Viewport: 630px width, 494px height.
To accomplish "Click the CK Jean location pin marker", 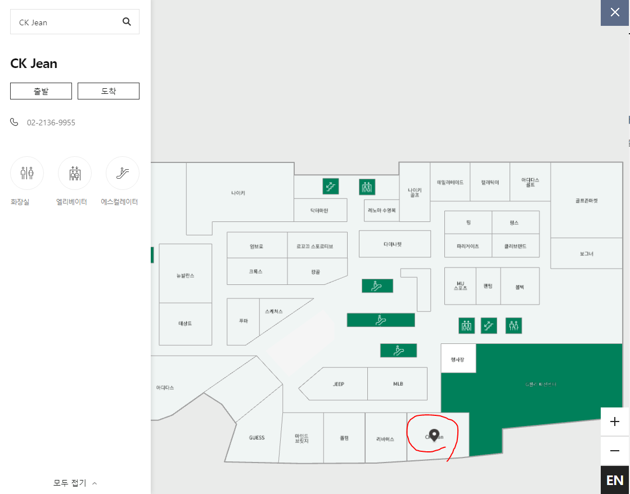I will point(434,435).
